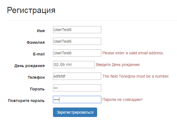
Task: Click the Пароль password field
Action: pos(77,88)
